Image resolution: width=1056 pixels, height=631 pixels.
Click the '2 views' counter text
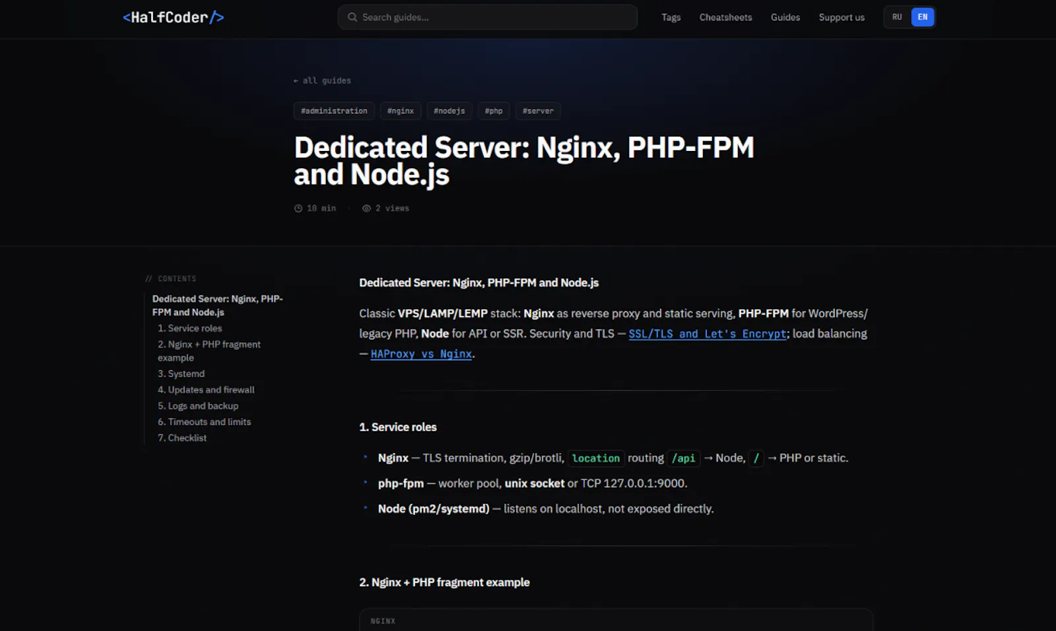coord(392,208)
